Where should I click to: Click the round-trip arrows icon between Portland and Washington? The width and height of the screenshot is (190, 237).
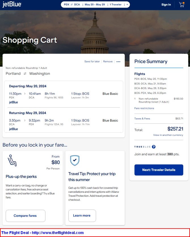click(25, 74)
